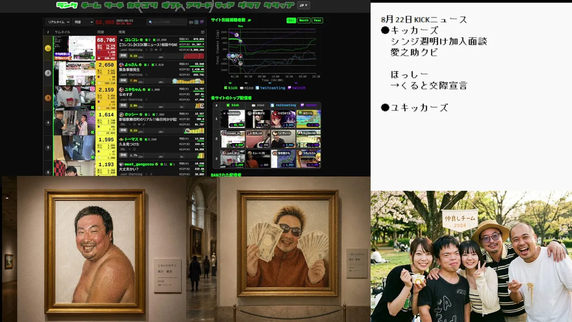Select the Year graph range
The height and width of the screenshot is (322, 572).
point(317,20)
